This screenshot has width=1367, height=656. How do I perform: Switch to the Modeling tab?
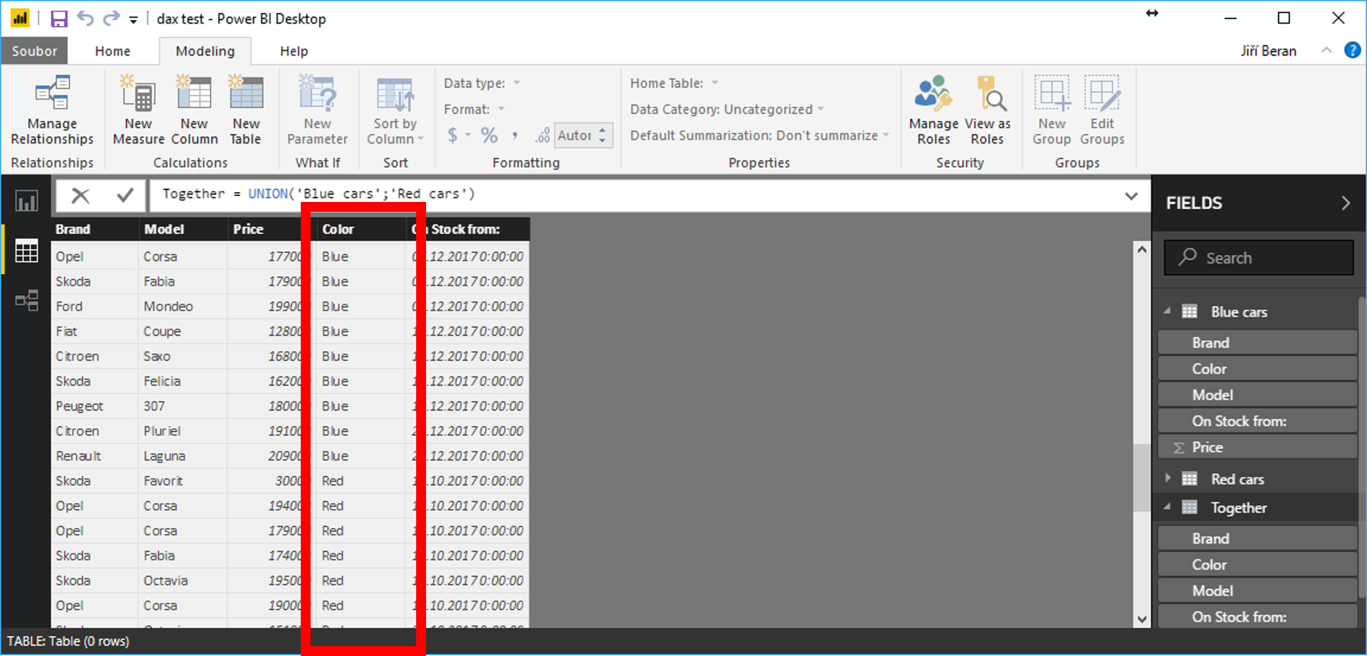click(205, 51)
